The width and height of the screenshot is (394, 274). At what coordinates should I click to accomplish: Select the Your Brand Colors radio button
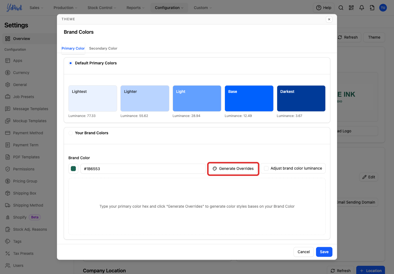click(71, 133)
